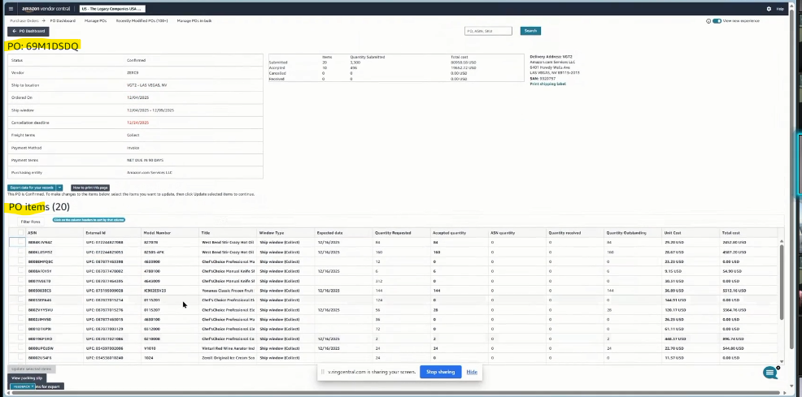Check the Vinturi Red Wine Aerator row
Screen dimensions: 802x397
tap(21, 348)
